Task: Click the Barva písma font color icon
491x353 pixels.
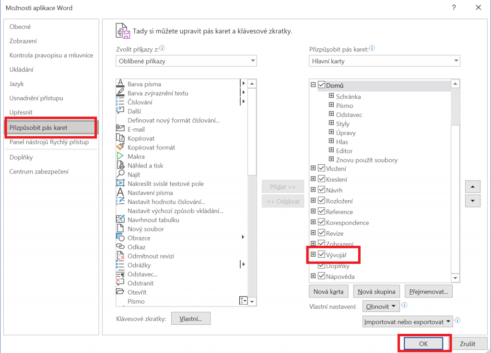Action: [x=120, y=84]
